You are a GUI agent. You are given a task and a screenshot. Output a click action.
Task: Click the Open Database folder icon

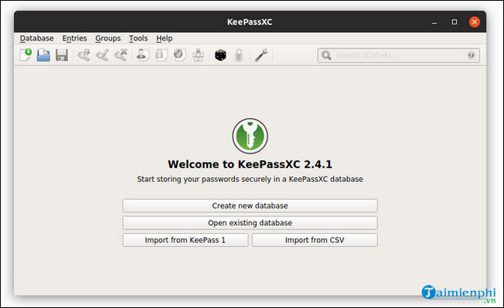pyautogui.click(x=43, y=55)
